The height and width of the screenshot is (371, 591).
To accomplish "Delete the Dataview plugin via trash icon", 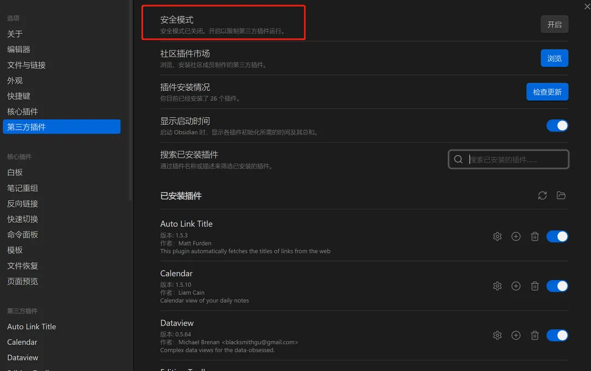I will point(535,335).
